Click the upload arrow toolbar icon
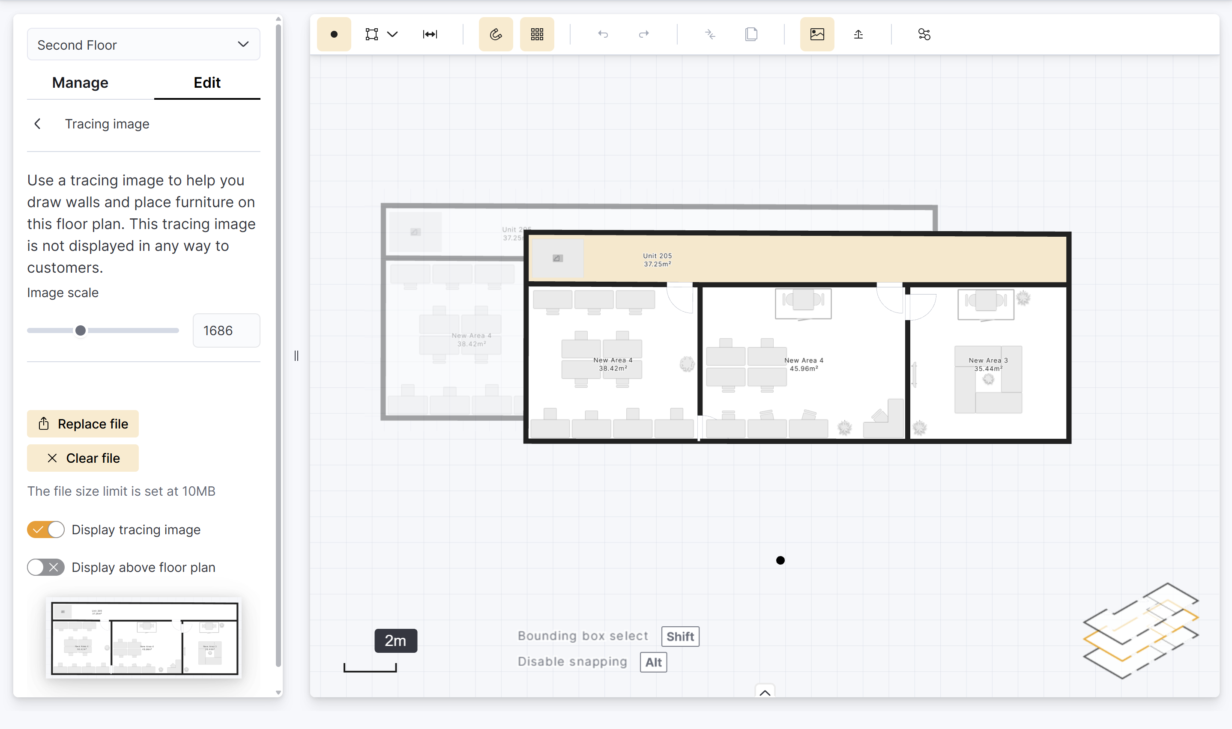This screenshot has height=729, width=1232. click(858, 34)
